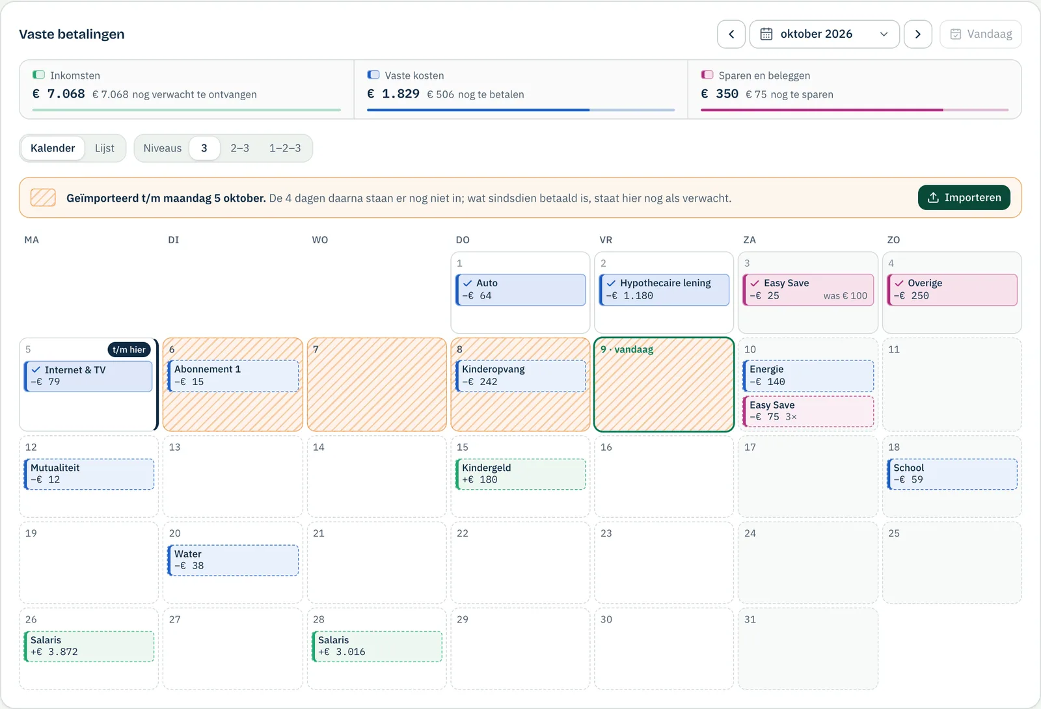
Task: Select the day 9 vandaag cell
Action: tap(664, 384)
